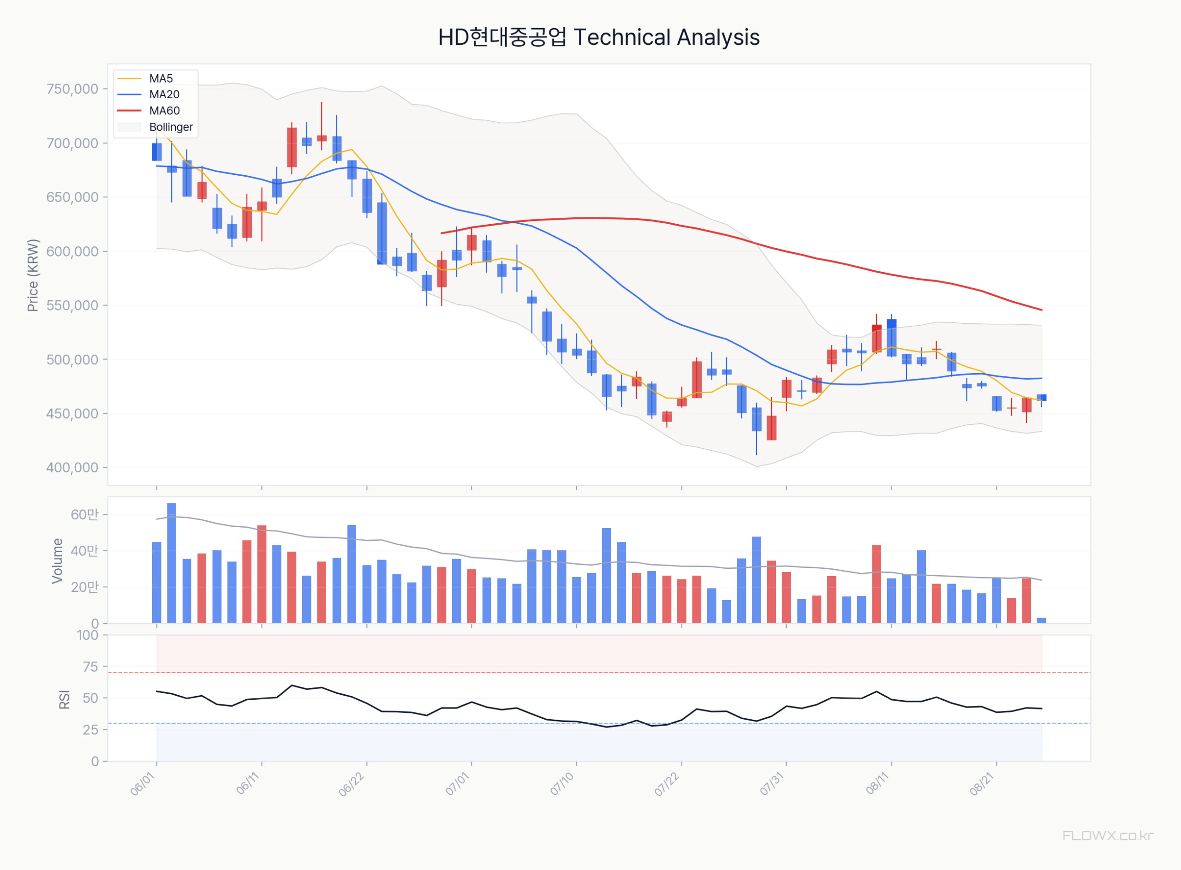
Task: Click the 400,000 price axis label
Action: [72, 468]
